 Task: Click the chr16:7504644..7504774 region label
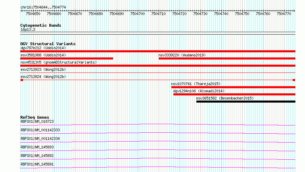(x=43, y=7)
